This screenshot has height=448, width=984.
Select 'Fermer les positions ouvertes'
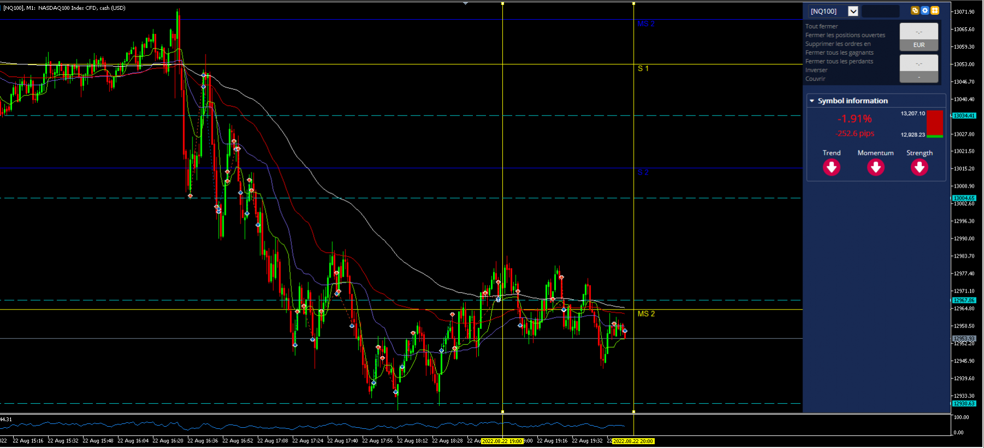845,35
